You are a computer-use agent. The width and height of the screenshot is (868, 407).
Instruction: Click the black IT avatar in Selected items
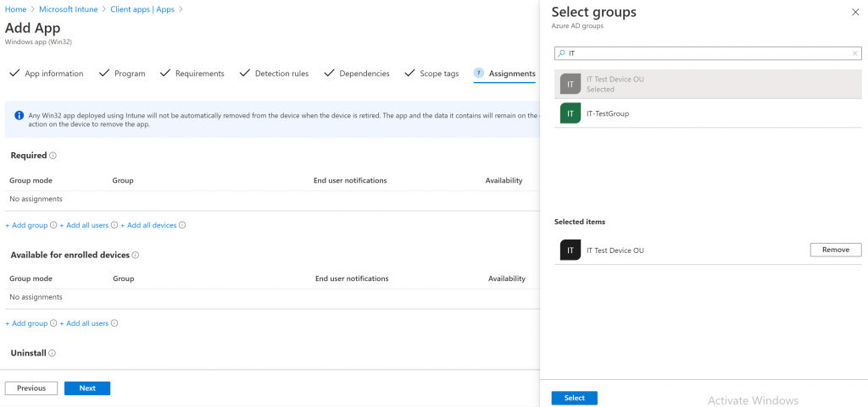click(570, 250)
